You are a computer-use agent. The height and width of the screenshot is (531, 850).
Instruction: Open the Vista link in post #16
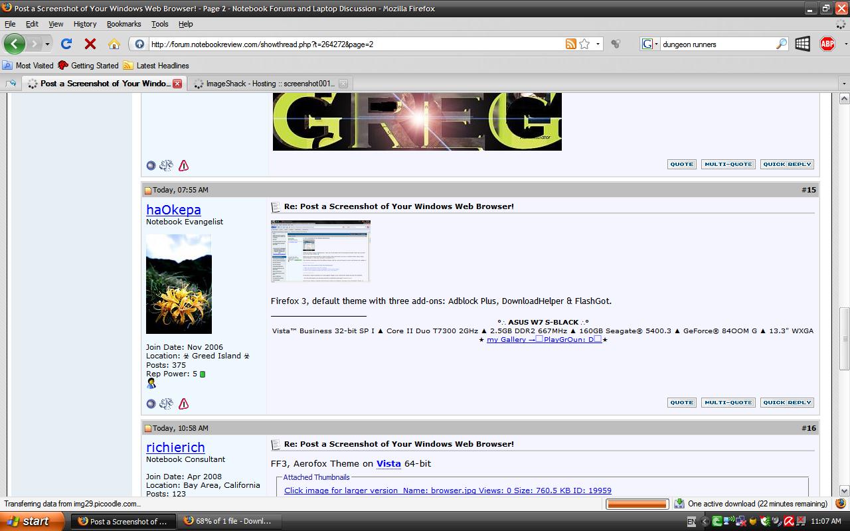point(388,463)
